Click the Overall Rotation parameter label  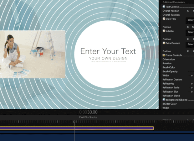171,15
